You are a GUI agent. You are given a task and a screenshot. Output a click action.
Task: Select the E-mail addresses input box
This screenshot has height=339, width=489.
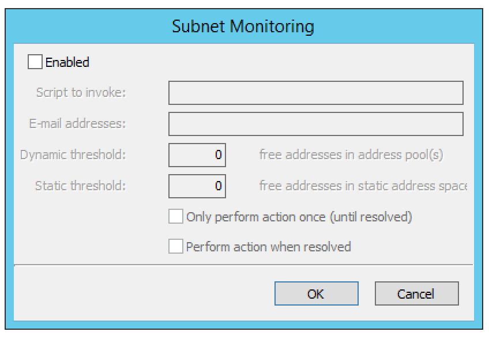click(x=316, y=124)
